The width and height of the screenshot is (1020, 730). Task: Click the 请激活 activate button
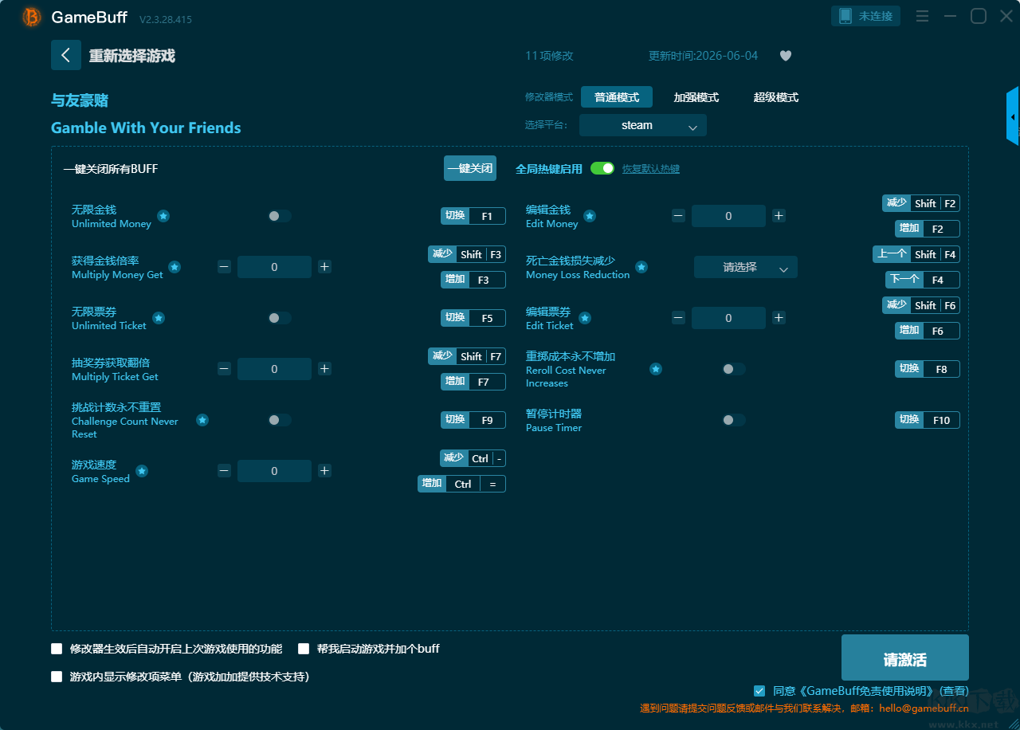point(905,657)
